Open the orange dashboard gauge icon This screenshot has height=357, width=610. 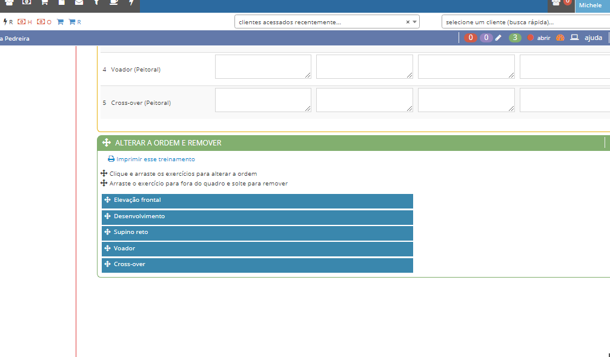[x=560, y=38]
